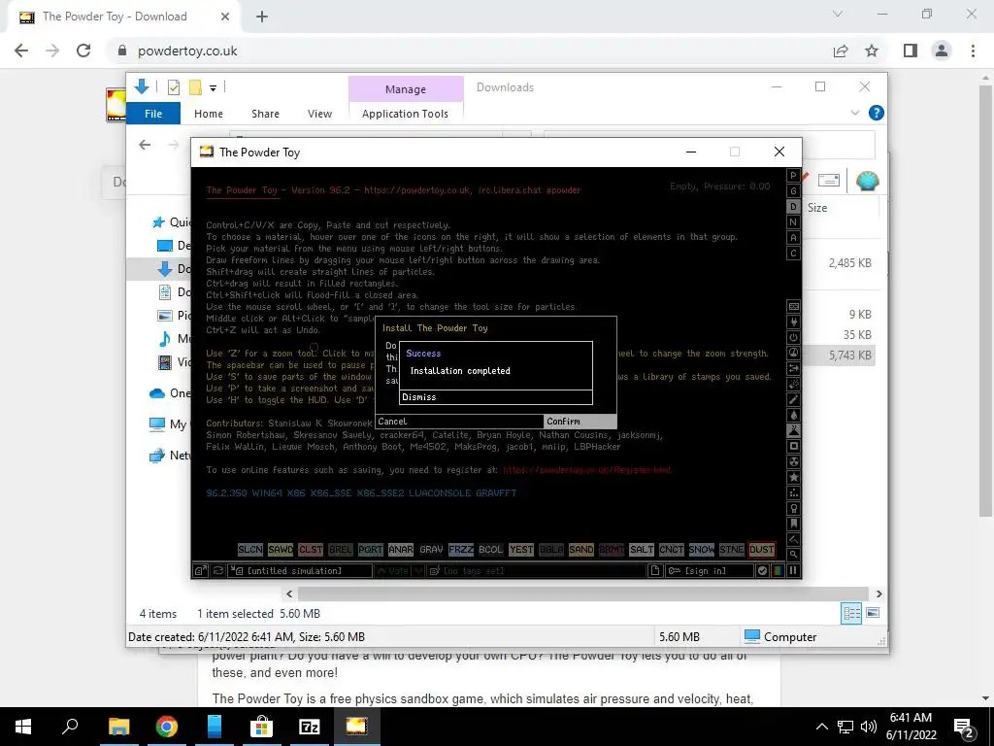This screenshot has height=746, width=994.
Task: Click Explorer horizontal scrollbar right arrow
Action: tap(878, 593)
